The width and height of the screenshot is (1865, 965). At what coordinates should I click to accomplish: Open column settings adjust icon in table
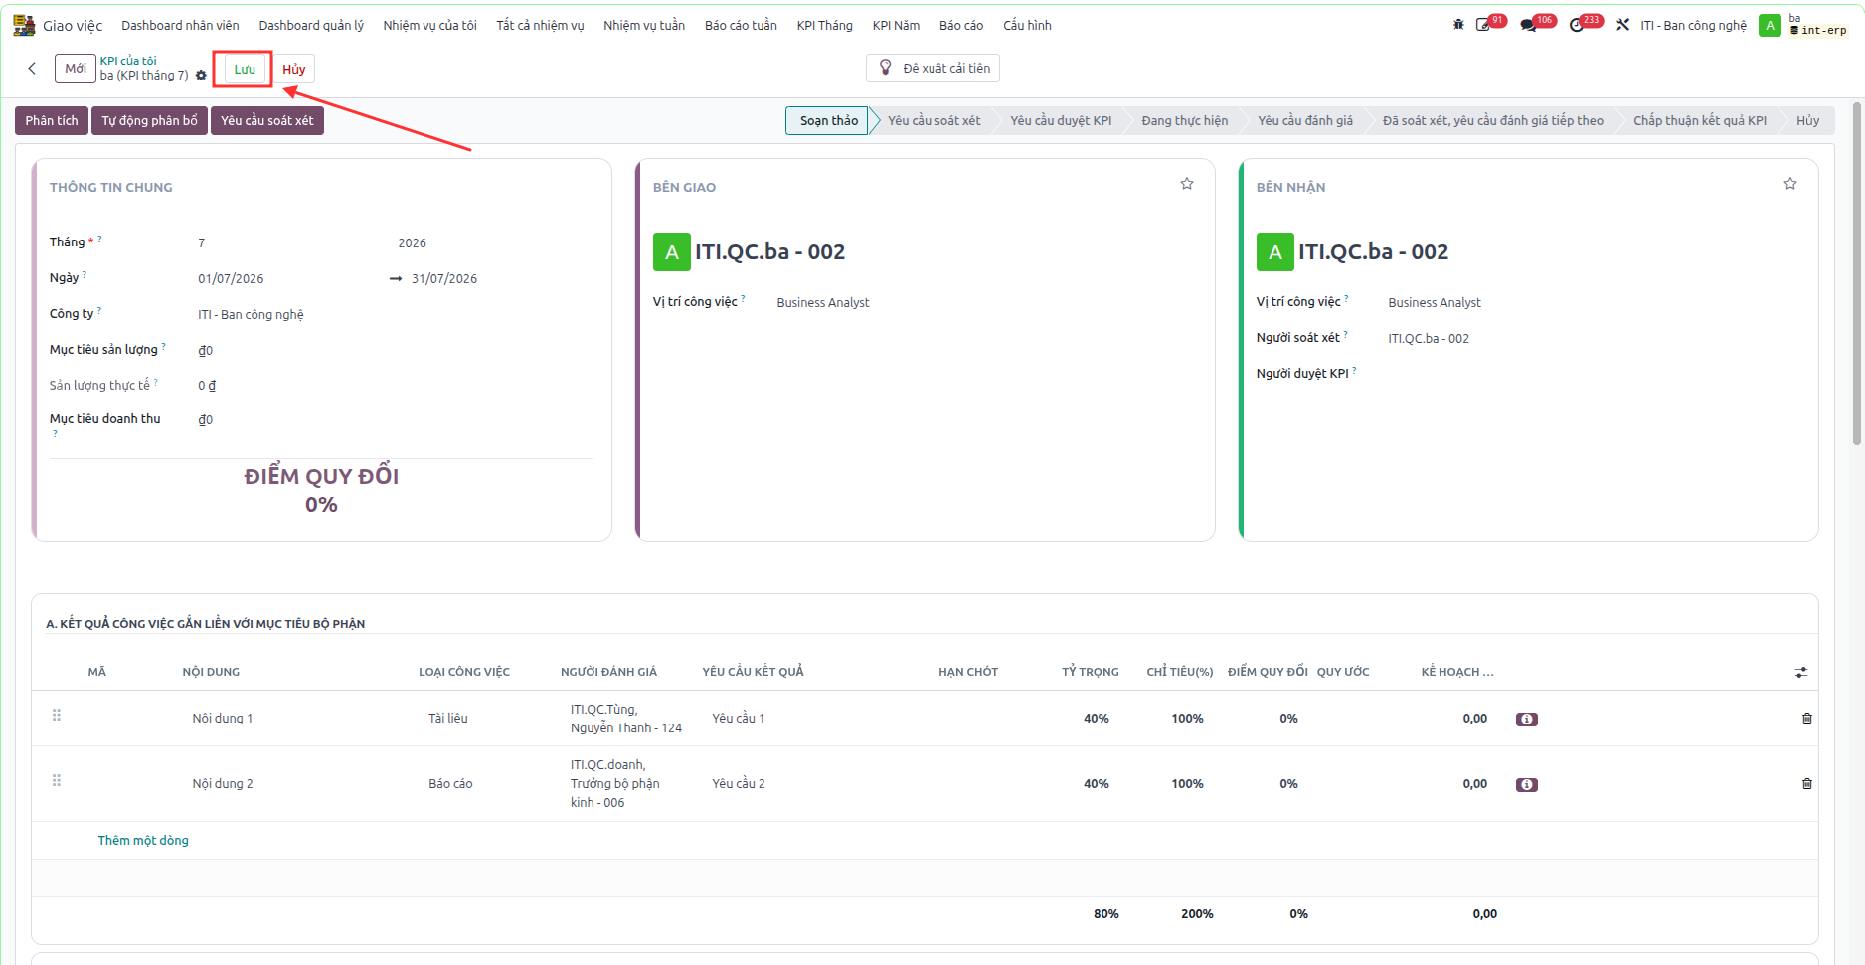click(1801, 673)
